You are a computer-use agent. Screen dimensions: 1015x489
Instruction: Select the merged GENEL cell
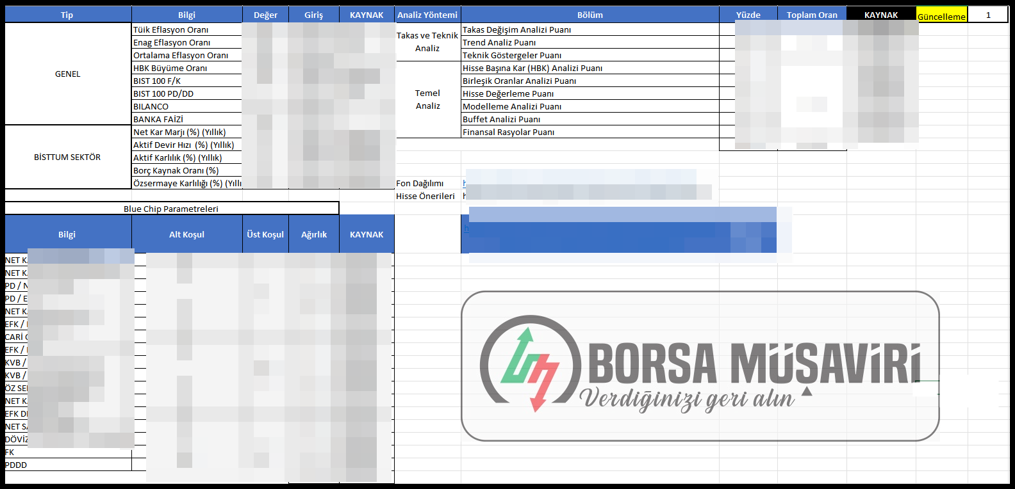tap(68, 74)
